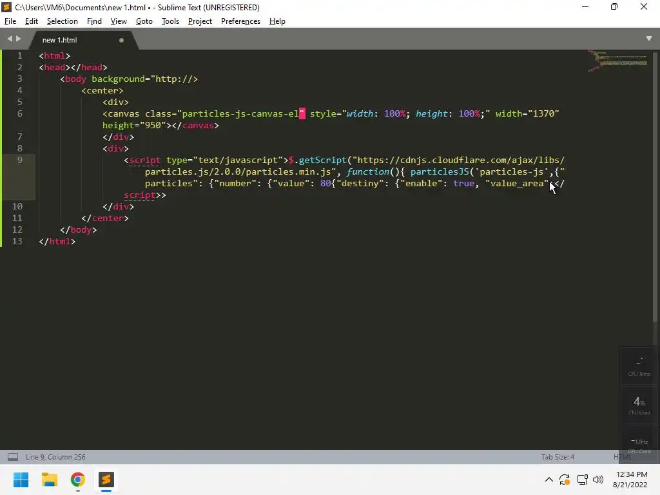This screenshot has height=495, width=660.
Task: Open clock showing 12:34 PM
Action: [x=630, y=480]
